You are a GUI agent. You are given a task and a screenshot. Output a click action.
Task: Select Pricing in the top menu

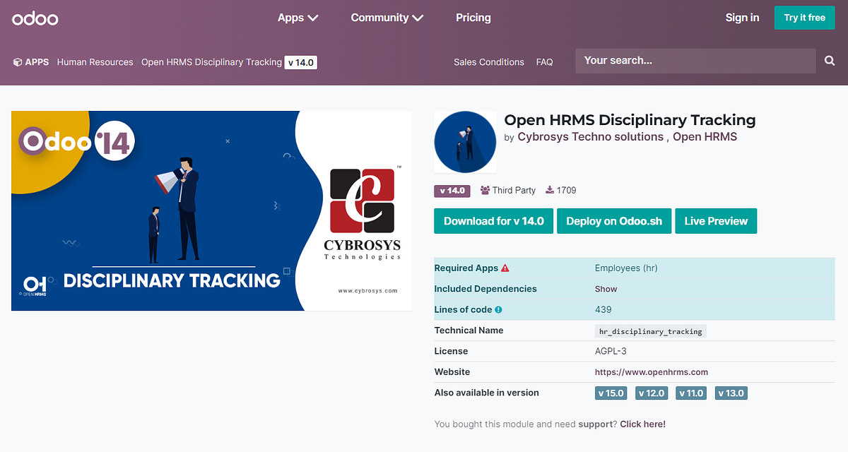[473, 18]
